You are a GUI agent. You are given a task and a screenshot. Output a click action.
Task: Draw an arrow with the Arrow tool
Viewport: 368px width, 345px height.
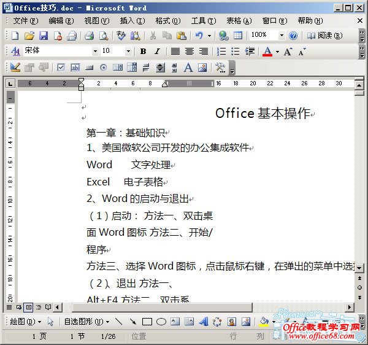click(133, 321)
